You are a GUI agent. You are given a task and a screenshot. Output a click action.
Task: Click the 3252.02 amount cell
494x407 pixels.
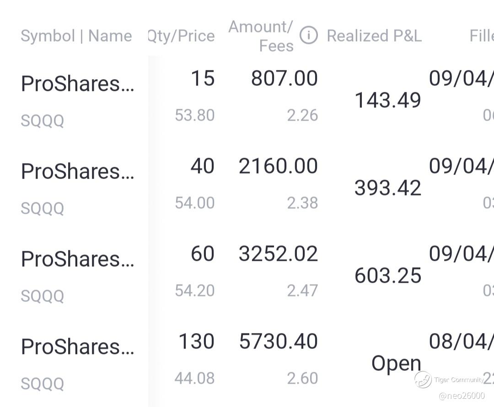(278, 254)
